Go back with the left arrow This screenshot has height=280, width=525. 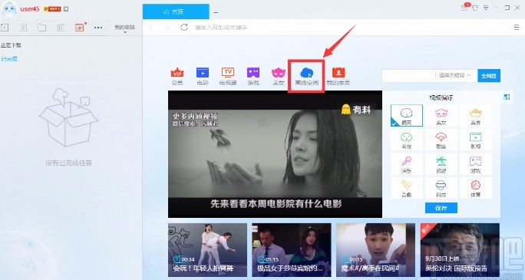coord(151,28)
